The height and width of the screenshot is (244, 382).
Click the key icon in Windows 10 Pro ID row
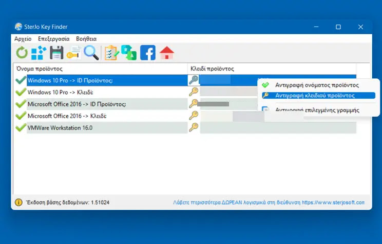(x=194, y=80)
